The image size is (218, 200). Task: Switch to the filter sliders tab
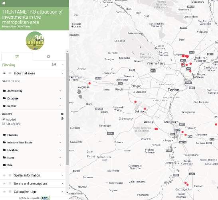17,57
